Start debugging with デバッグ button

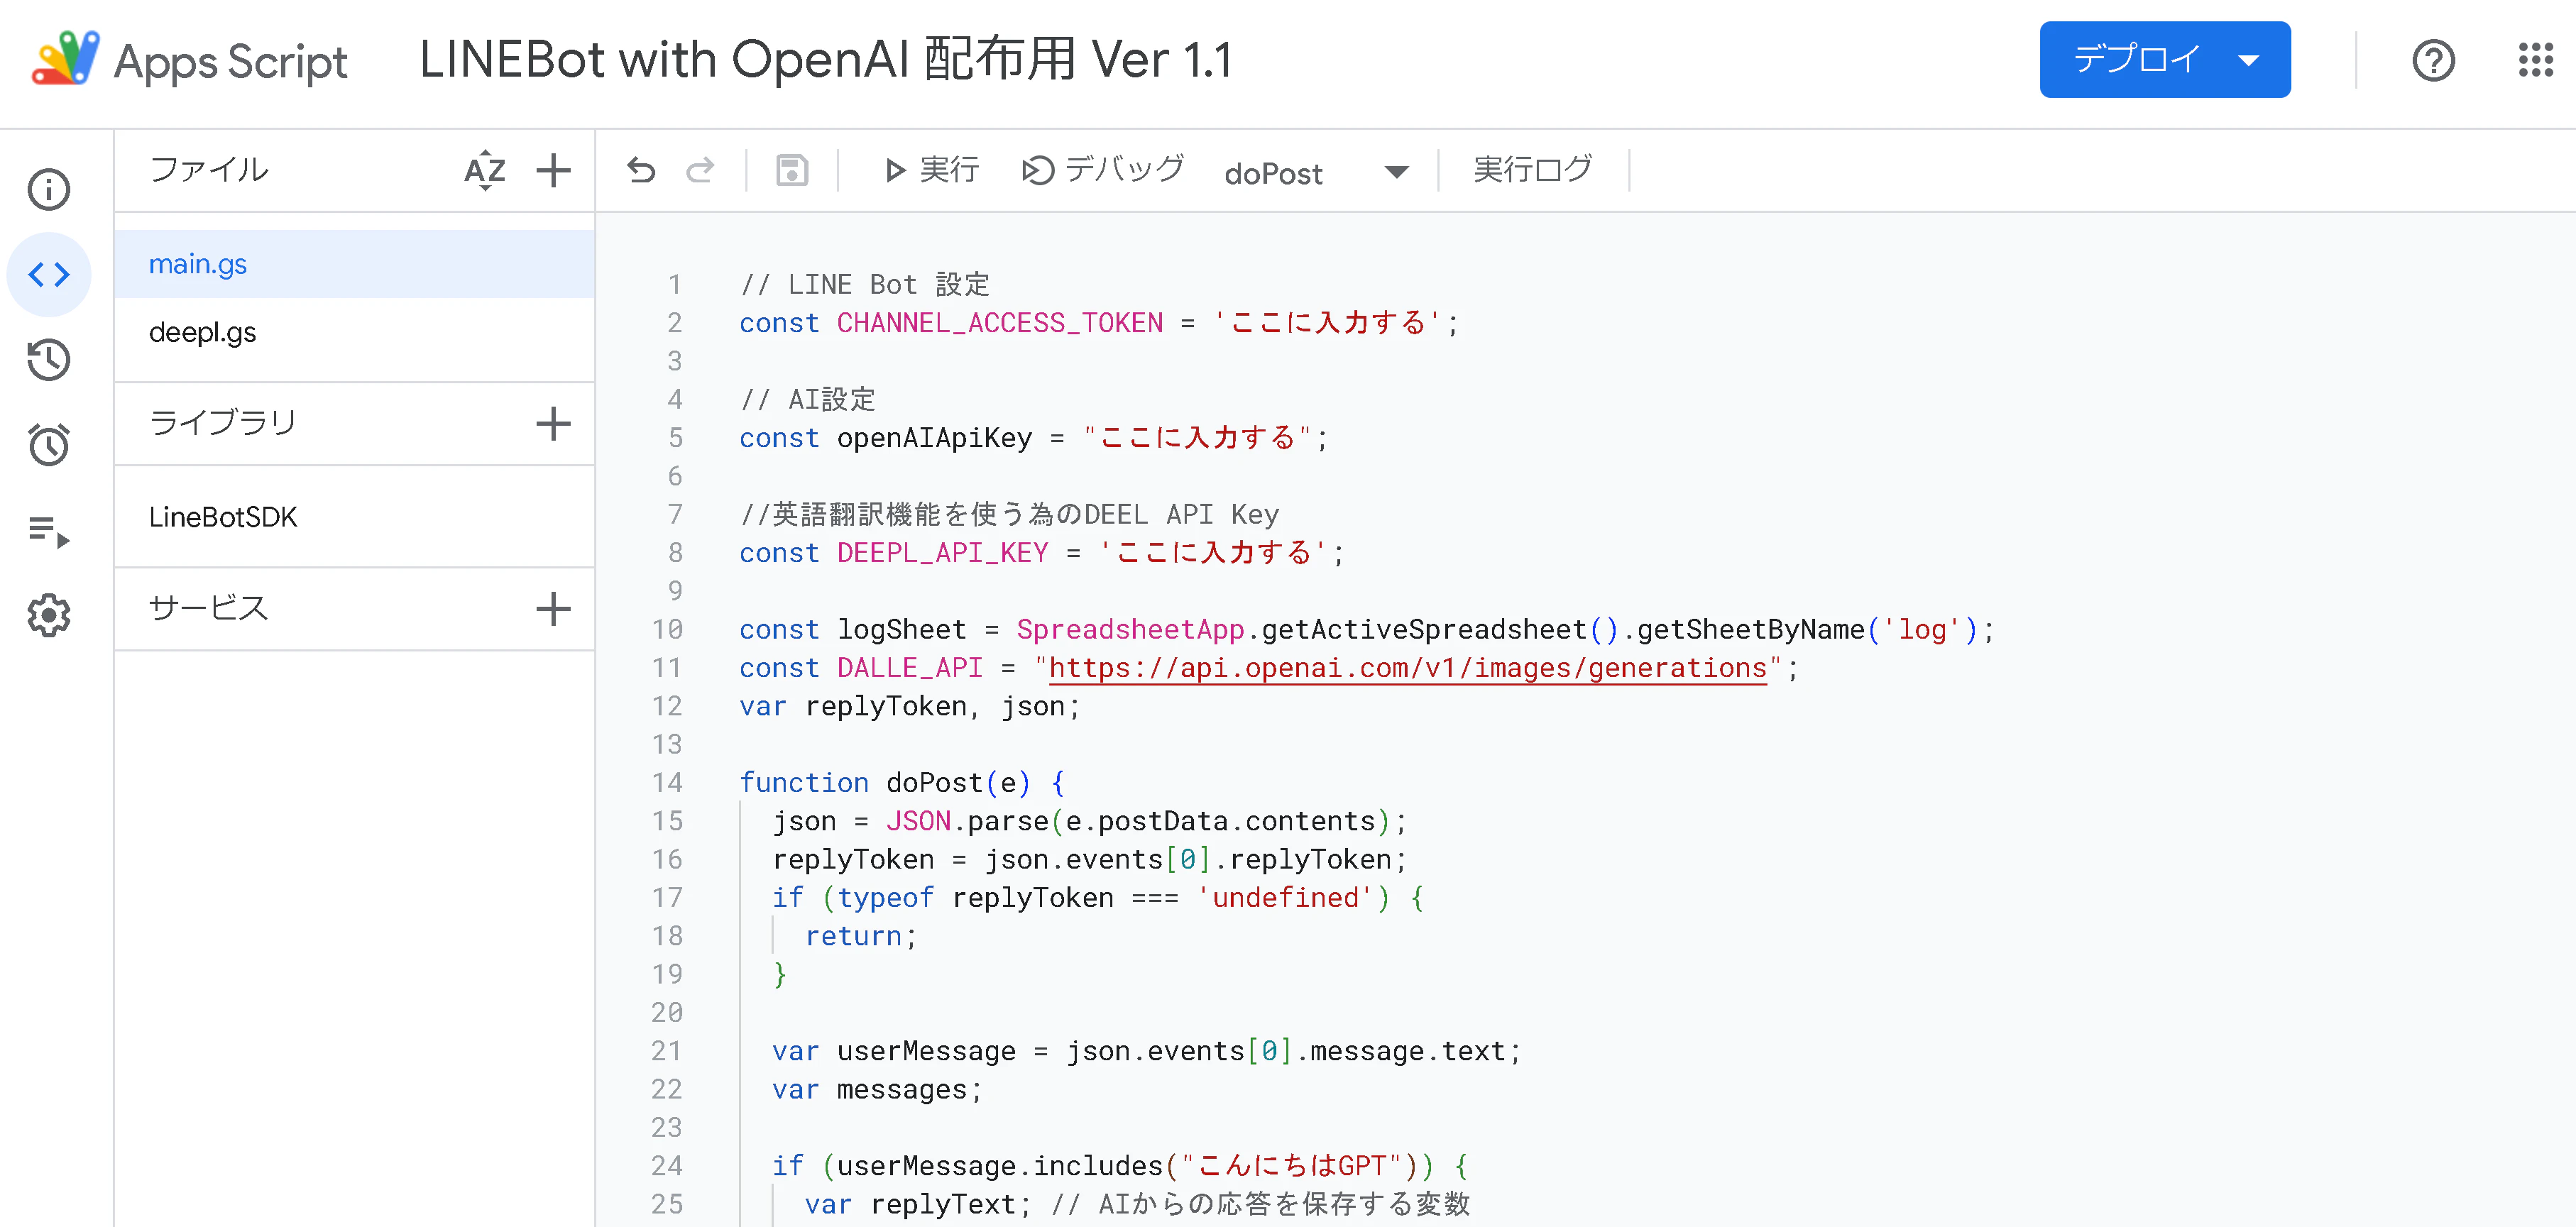coord(1102,170)
